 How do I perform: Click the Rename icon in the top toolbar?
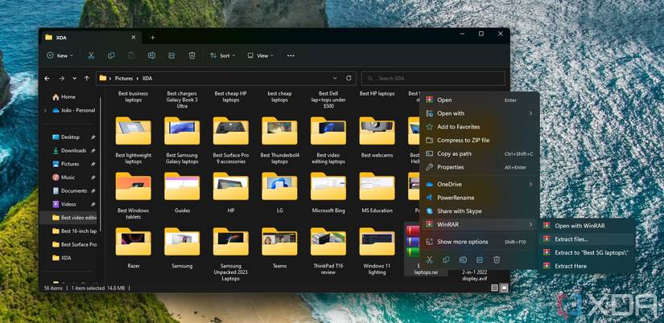tap(151, 55)
